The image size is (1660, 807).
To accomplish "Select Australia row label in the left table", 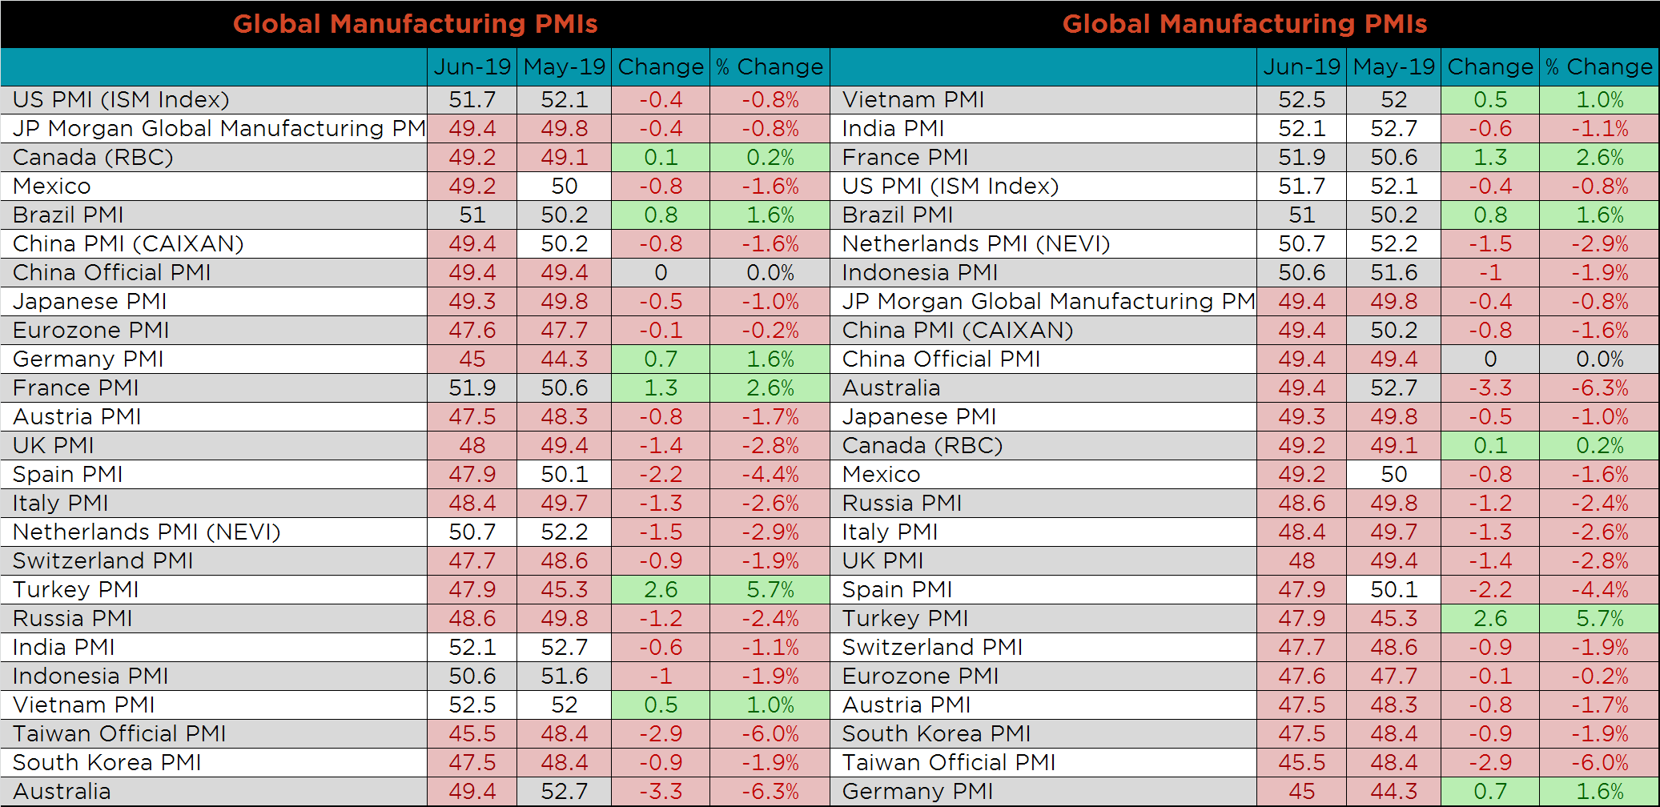I will [62, 792].
